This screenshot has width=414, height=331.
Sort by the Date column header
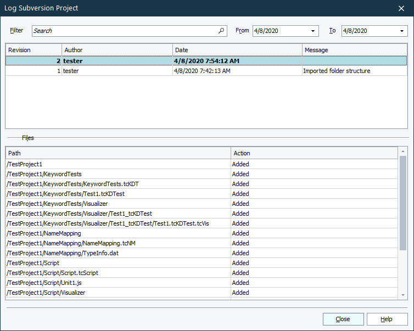coord(237,50)
